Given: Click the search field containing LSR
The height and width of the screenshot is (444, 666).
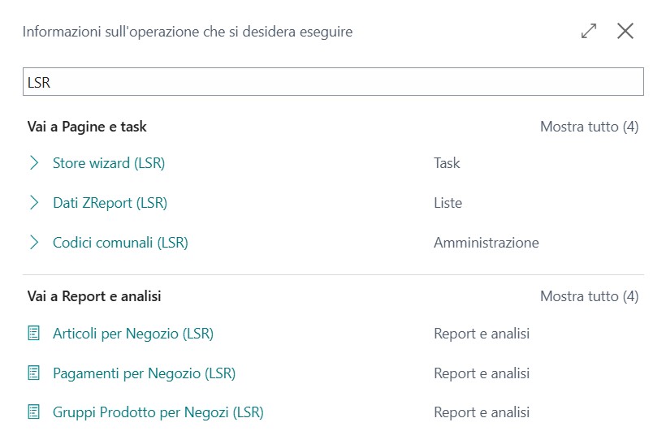Looking at the screenshot, I should [x=333, y=82].
